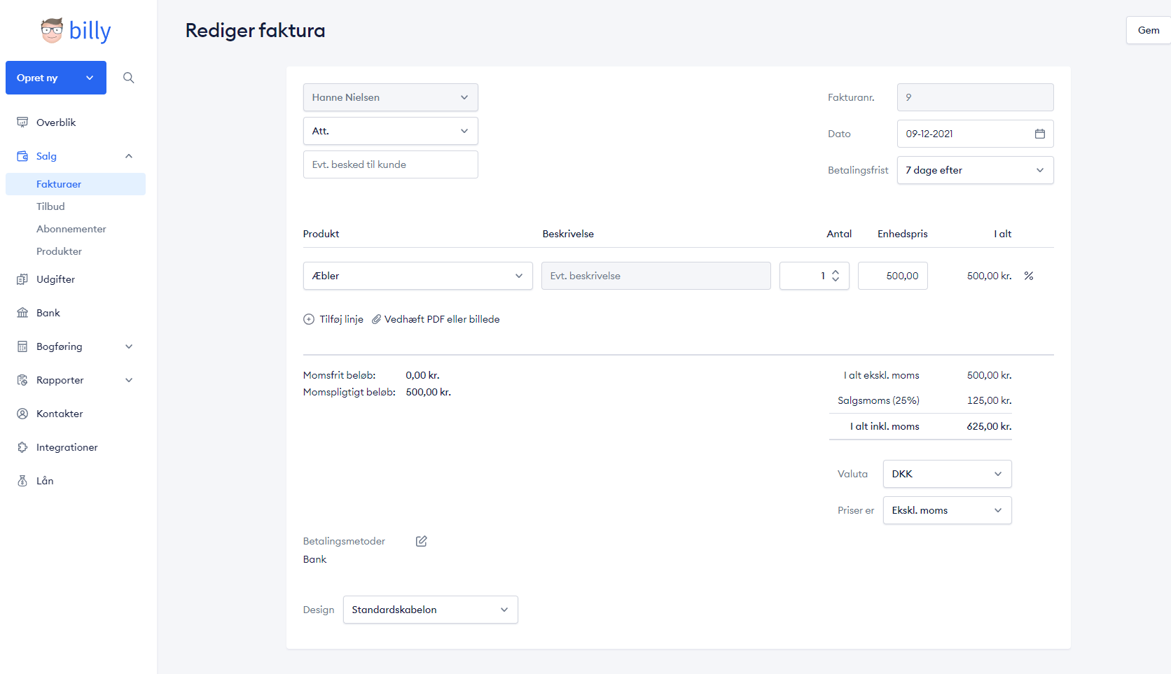
Task: Click the Rediger faktura heading
Action: click(x=255, y=31)
